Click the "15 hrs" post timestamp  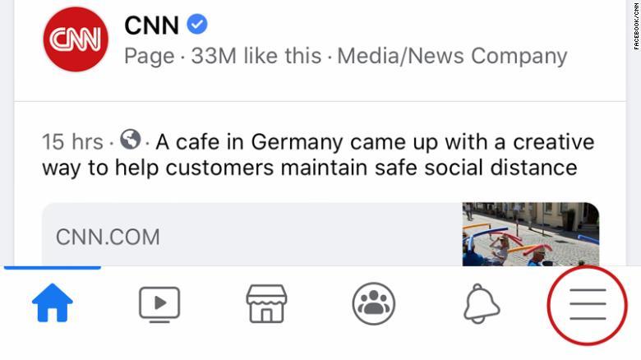tap(72, 141)
